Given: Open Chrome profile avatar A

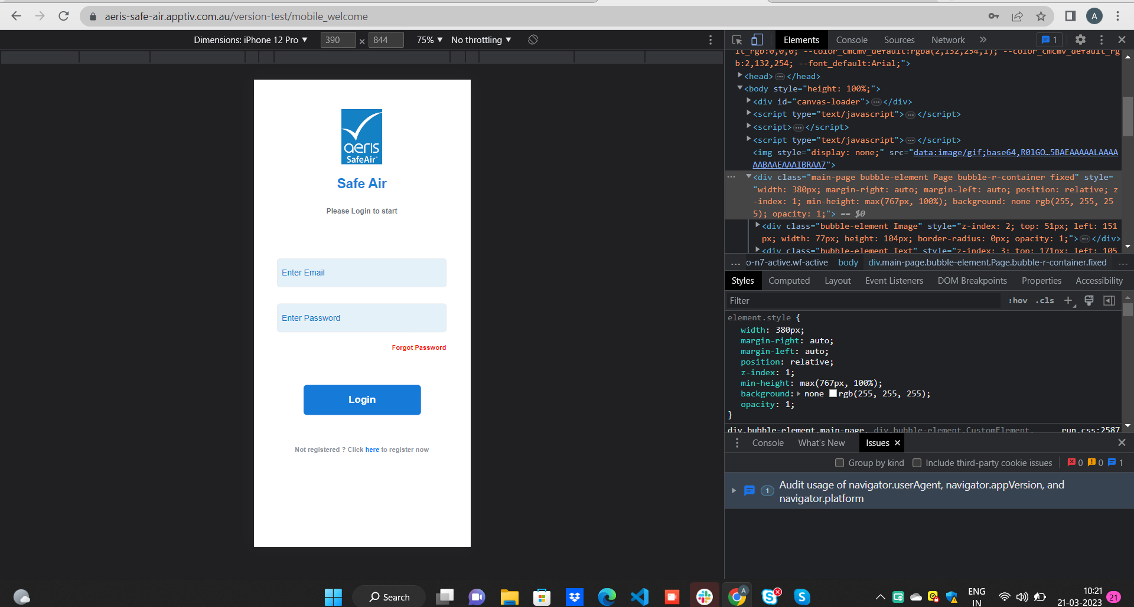Looking at the screenshot, I should point(1094,17).
